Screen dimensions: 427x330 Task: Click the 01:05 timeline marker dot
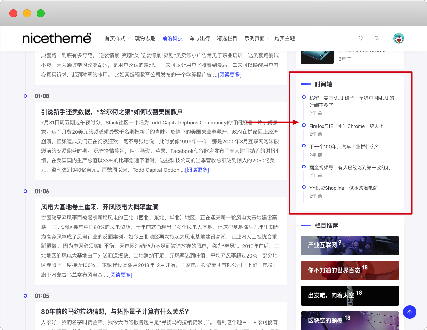coord(25,296)
